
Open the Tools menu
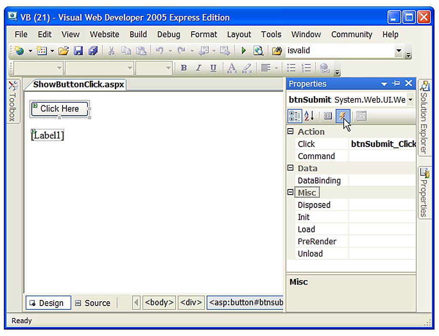click(271, 34)
